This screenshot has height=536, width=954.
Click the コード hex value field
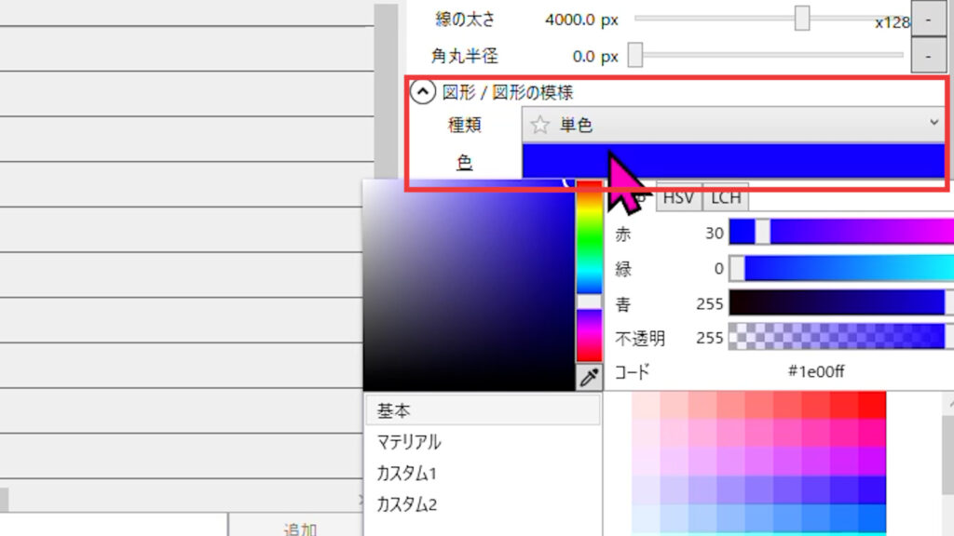click(816, 372)
